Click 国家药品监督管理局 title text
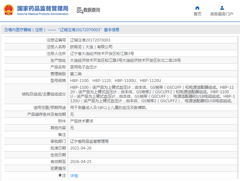240x181 pixels. [43, 8]
